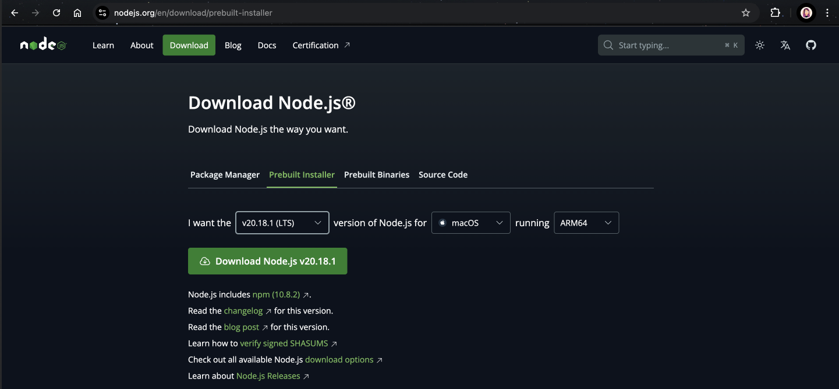Open the browser home page icon
Image resolution: width=839 pixels, height=389 pixels.
(x=77, y=13)
